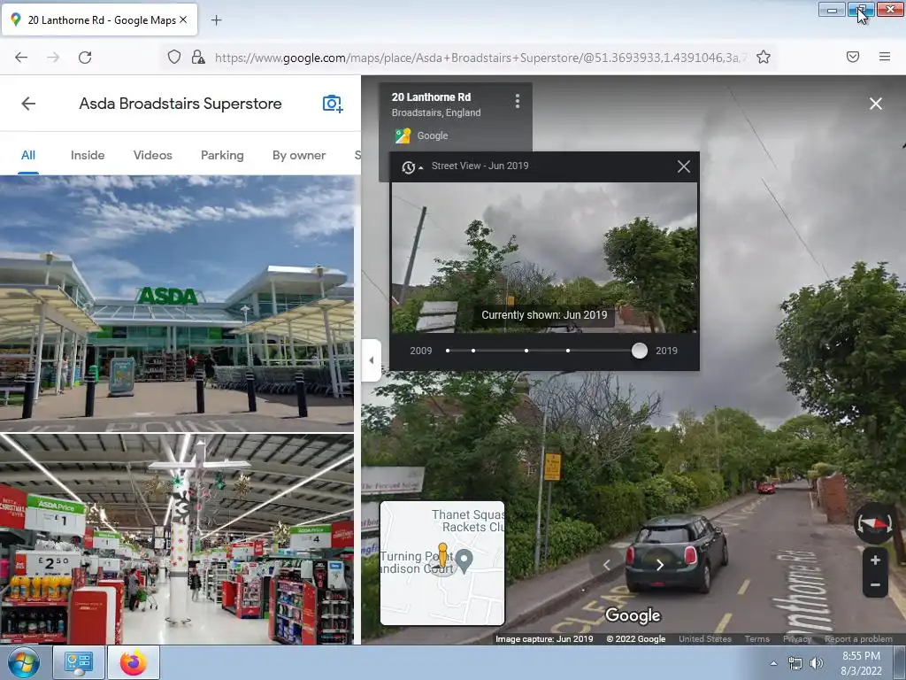Close the 20 Lanthorne Rd browser tab
Screen dimensions: 906x680
(183, 19)
